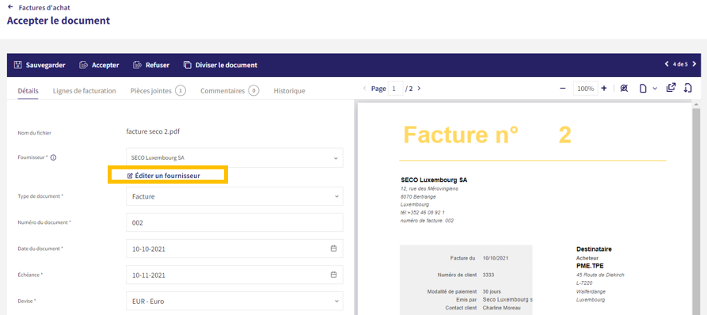Go to next document in 4 de 5

pyautogui.click(x=694, y=64)
